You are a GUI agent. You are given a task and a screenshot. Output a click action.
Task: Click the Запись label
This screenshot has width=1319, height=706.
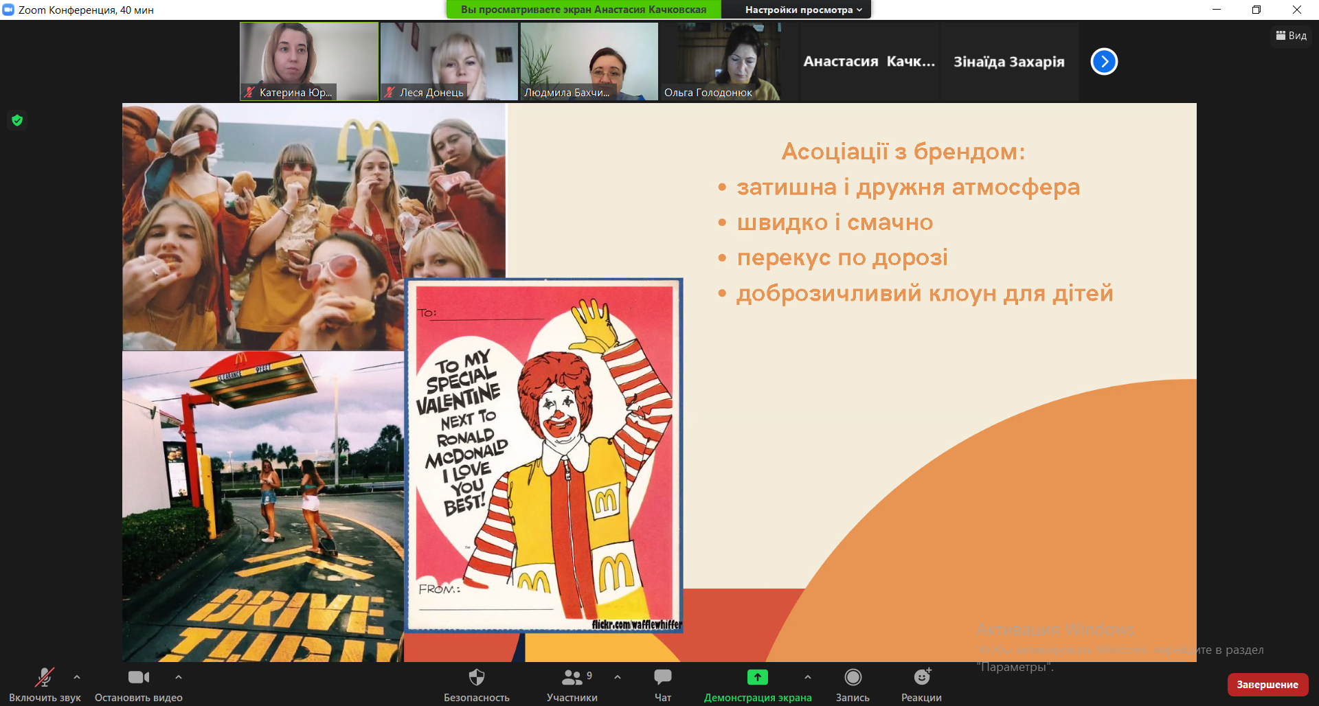click(x=853, y=697)
